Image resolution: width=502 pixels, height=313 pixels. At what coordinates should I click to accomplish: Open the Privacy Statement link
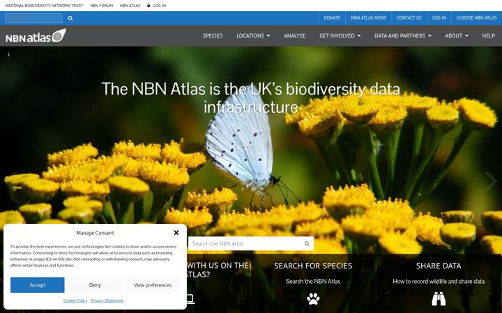107,300
